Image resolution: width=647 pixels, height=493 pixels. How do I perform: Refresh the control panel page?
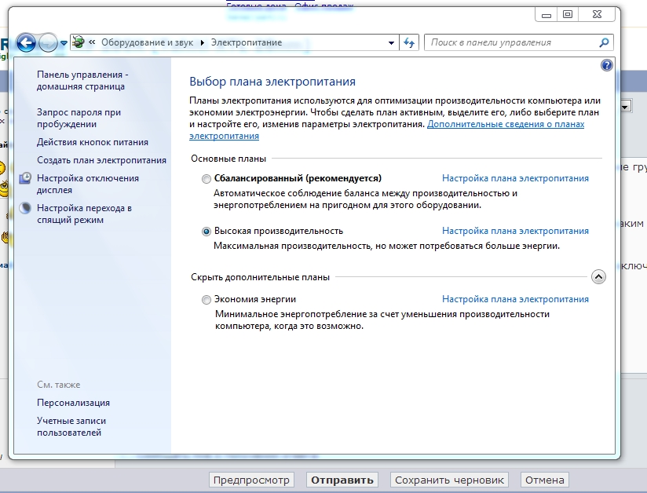coord(409,42)
